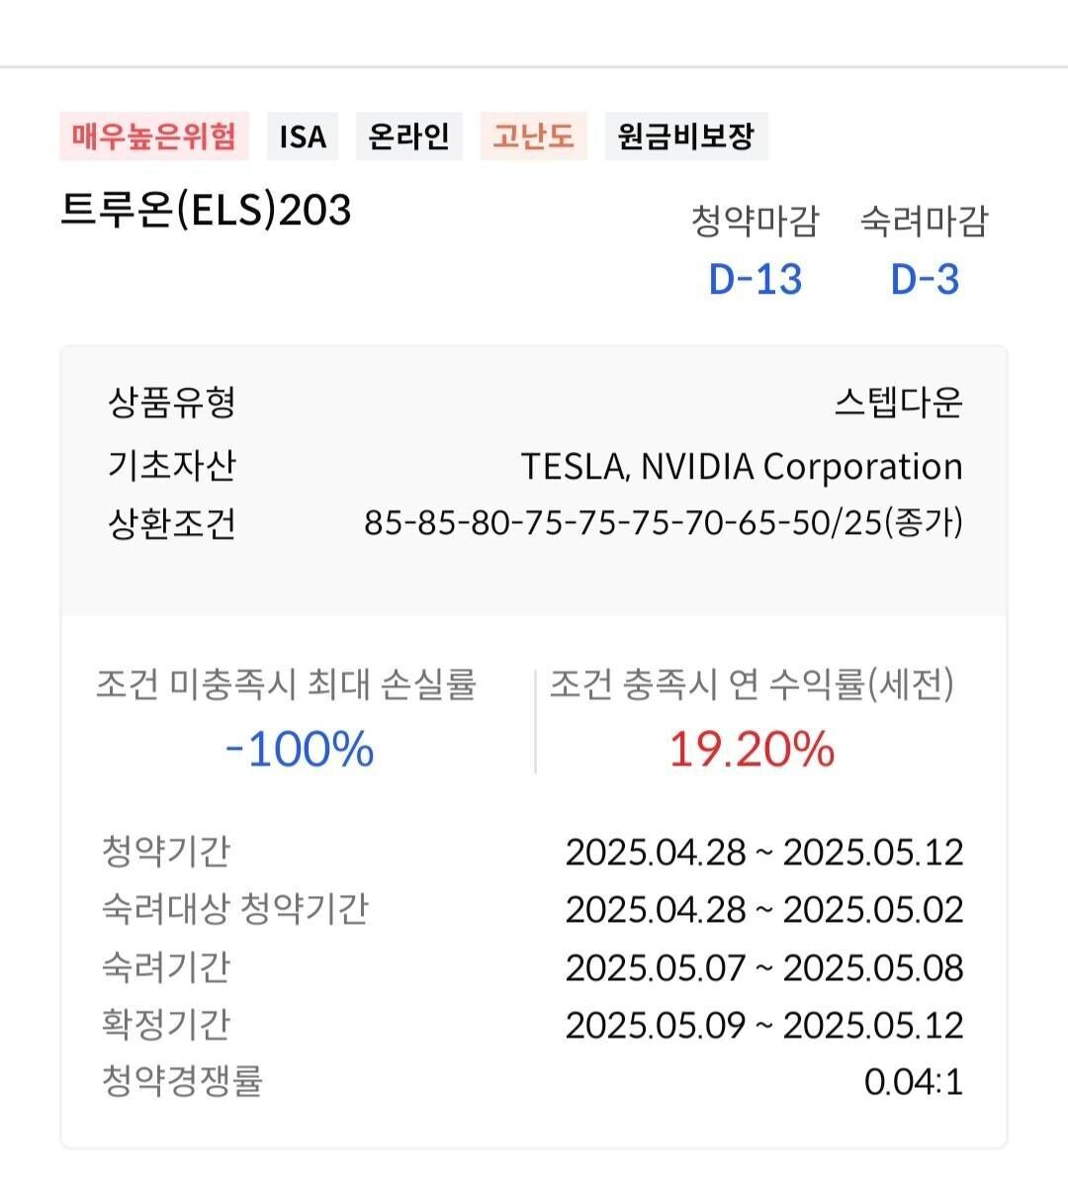Select the 원금비보장 badge

686,136
